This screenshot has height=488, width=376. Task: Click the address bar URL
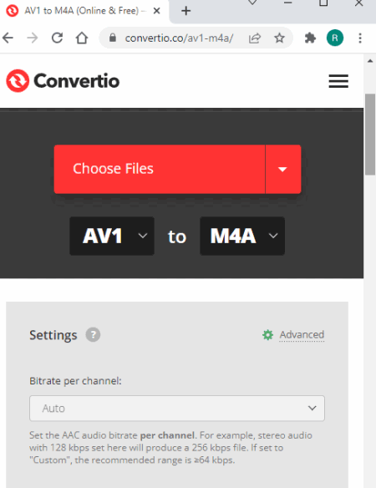coord(179,38)
